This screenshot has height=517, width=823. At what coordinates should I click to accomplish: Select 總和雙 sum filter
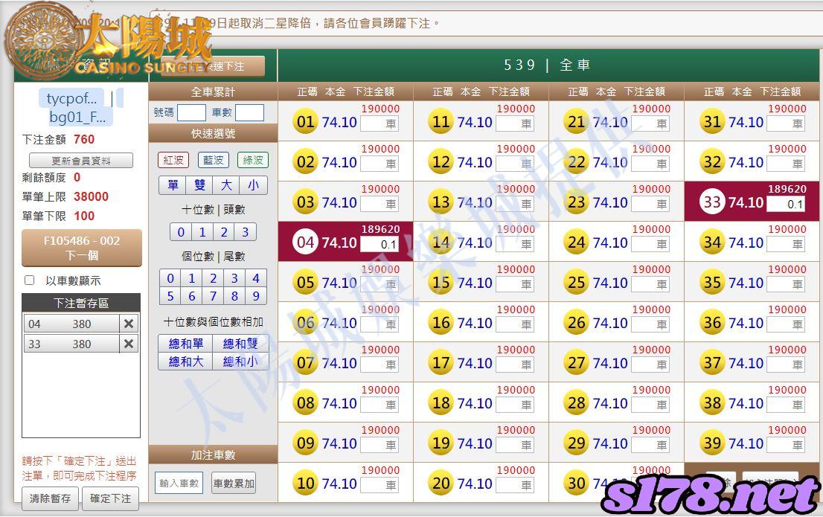240,344
